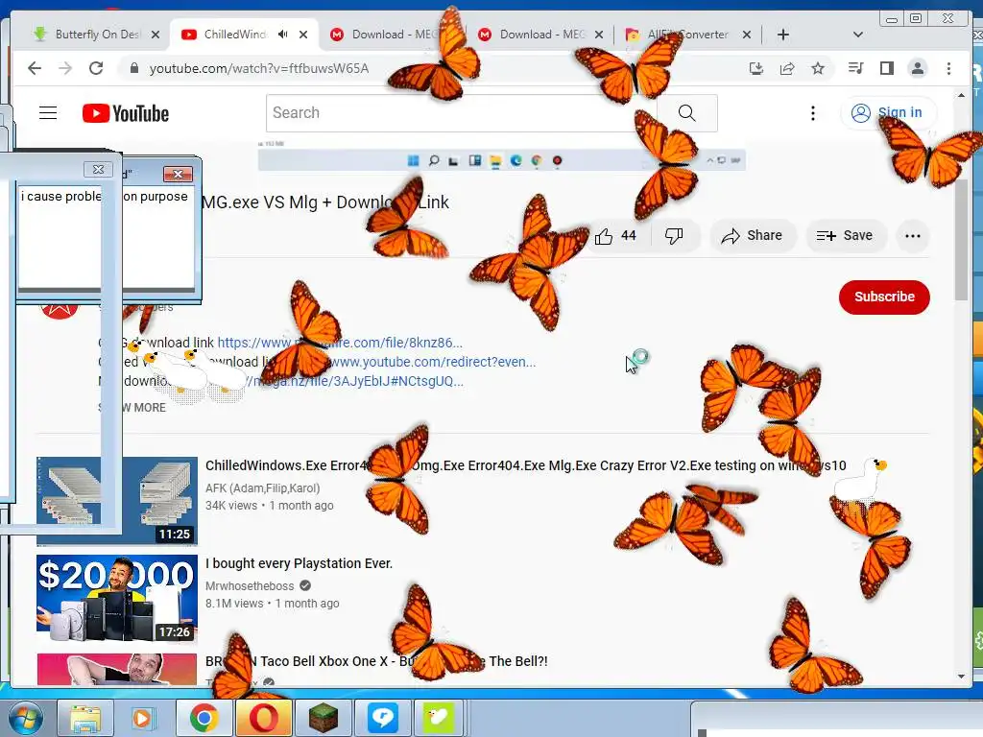Launch Windows Media Player from taskbar

pos(142,718)
